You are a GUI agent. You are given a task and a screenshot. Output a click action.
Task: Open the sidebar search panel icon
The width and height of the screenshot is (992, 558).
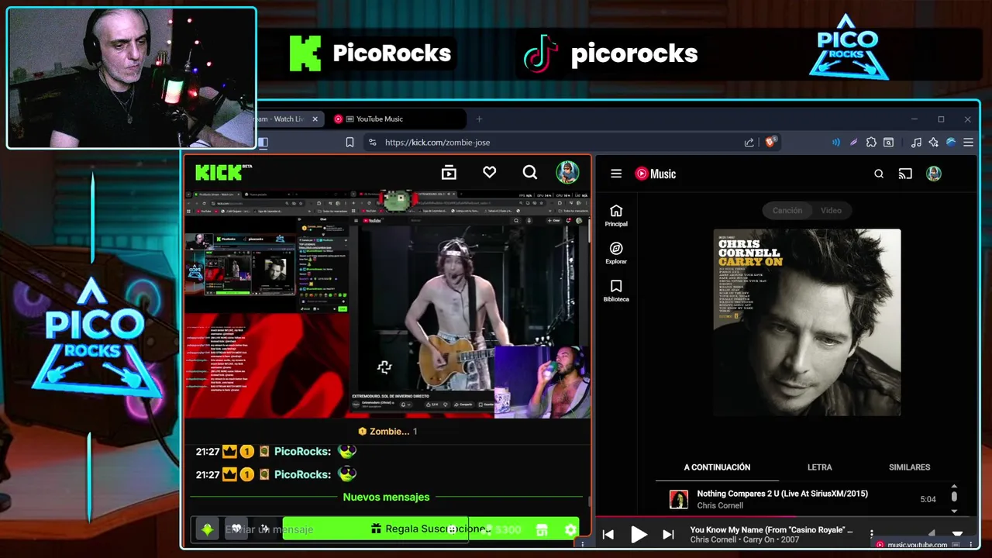point(888,142)
